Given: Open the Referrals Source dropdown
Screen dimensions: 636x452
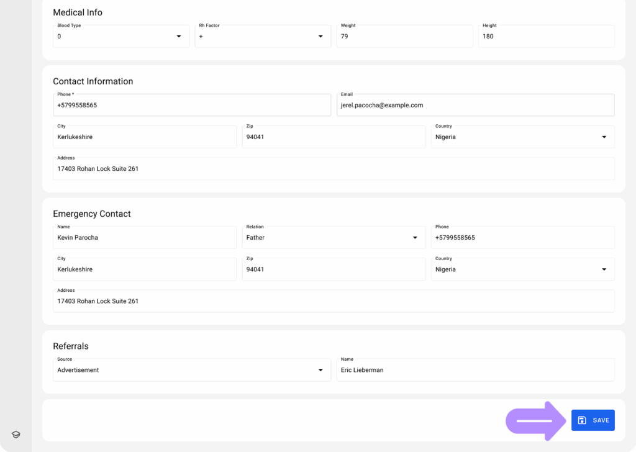Looking at the screenshot, I should pos(191,369).
